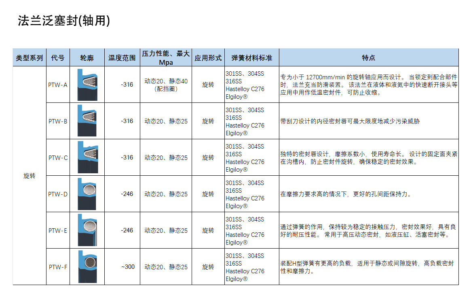Select PTW-B pressure cell 动态20、静态25
The image size is (473, 298).
166,121
